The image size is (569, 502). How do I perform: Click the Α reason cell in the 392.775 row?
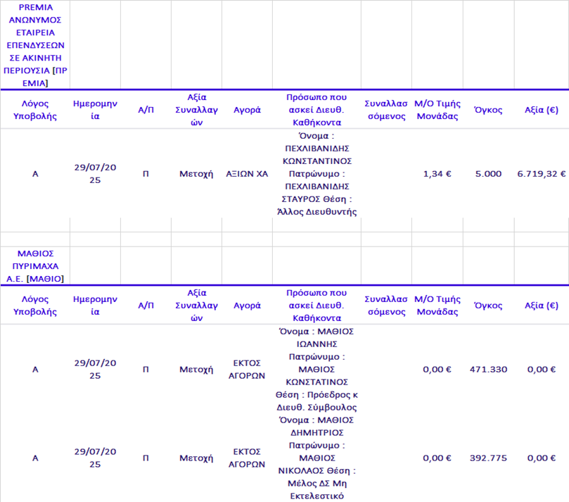pos(35,458)
